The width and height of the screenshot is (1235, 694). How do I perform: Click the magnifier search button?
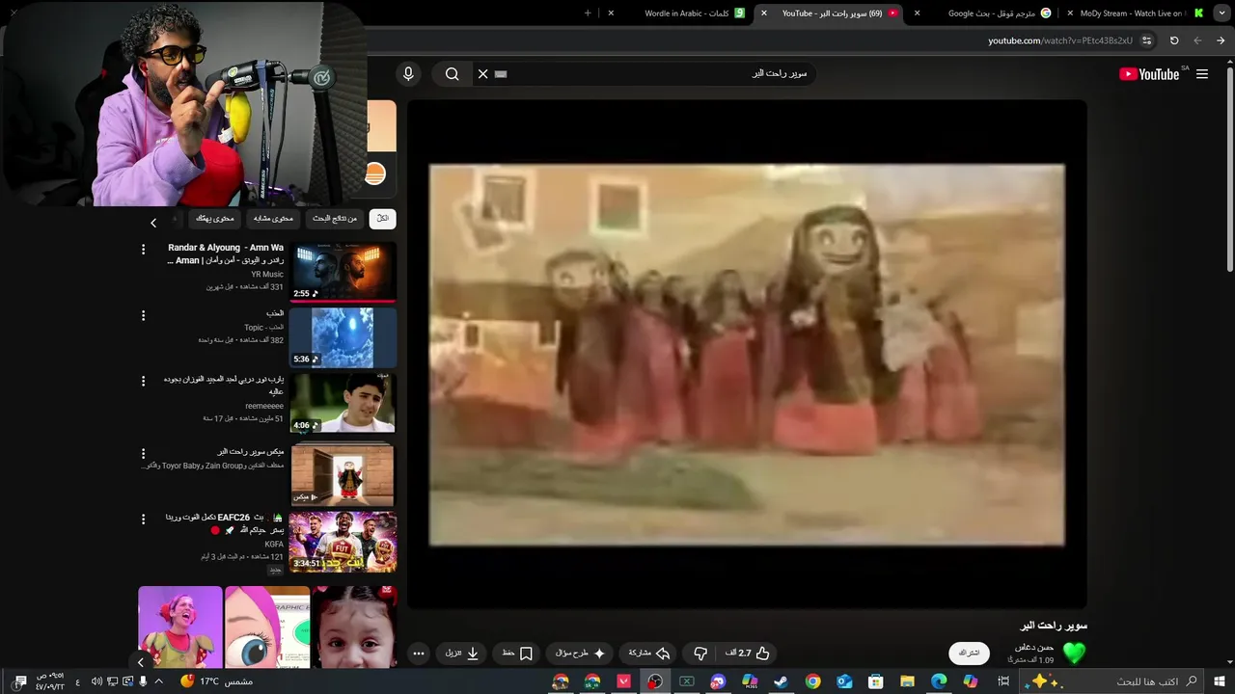452,74
